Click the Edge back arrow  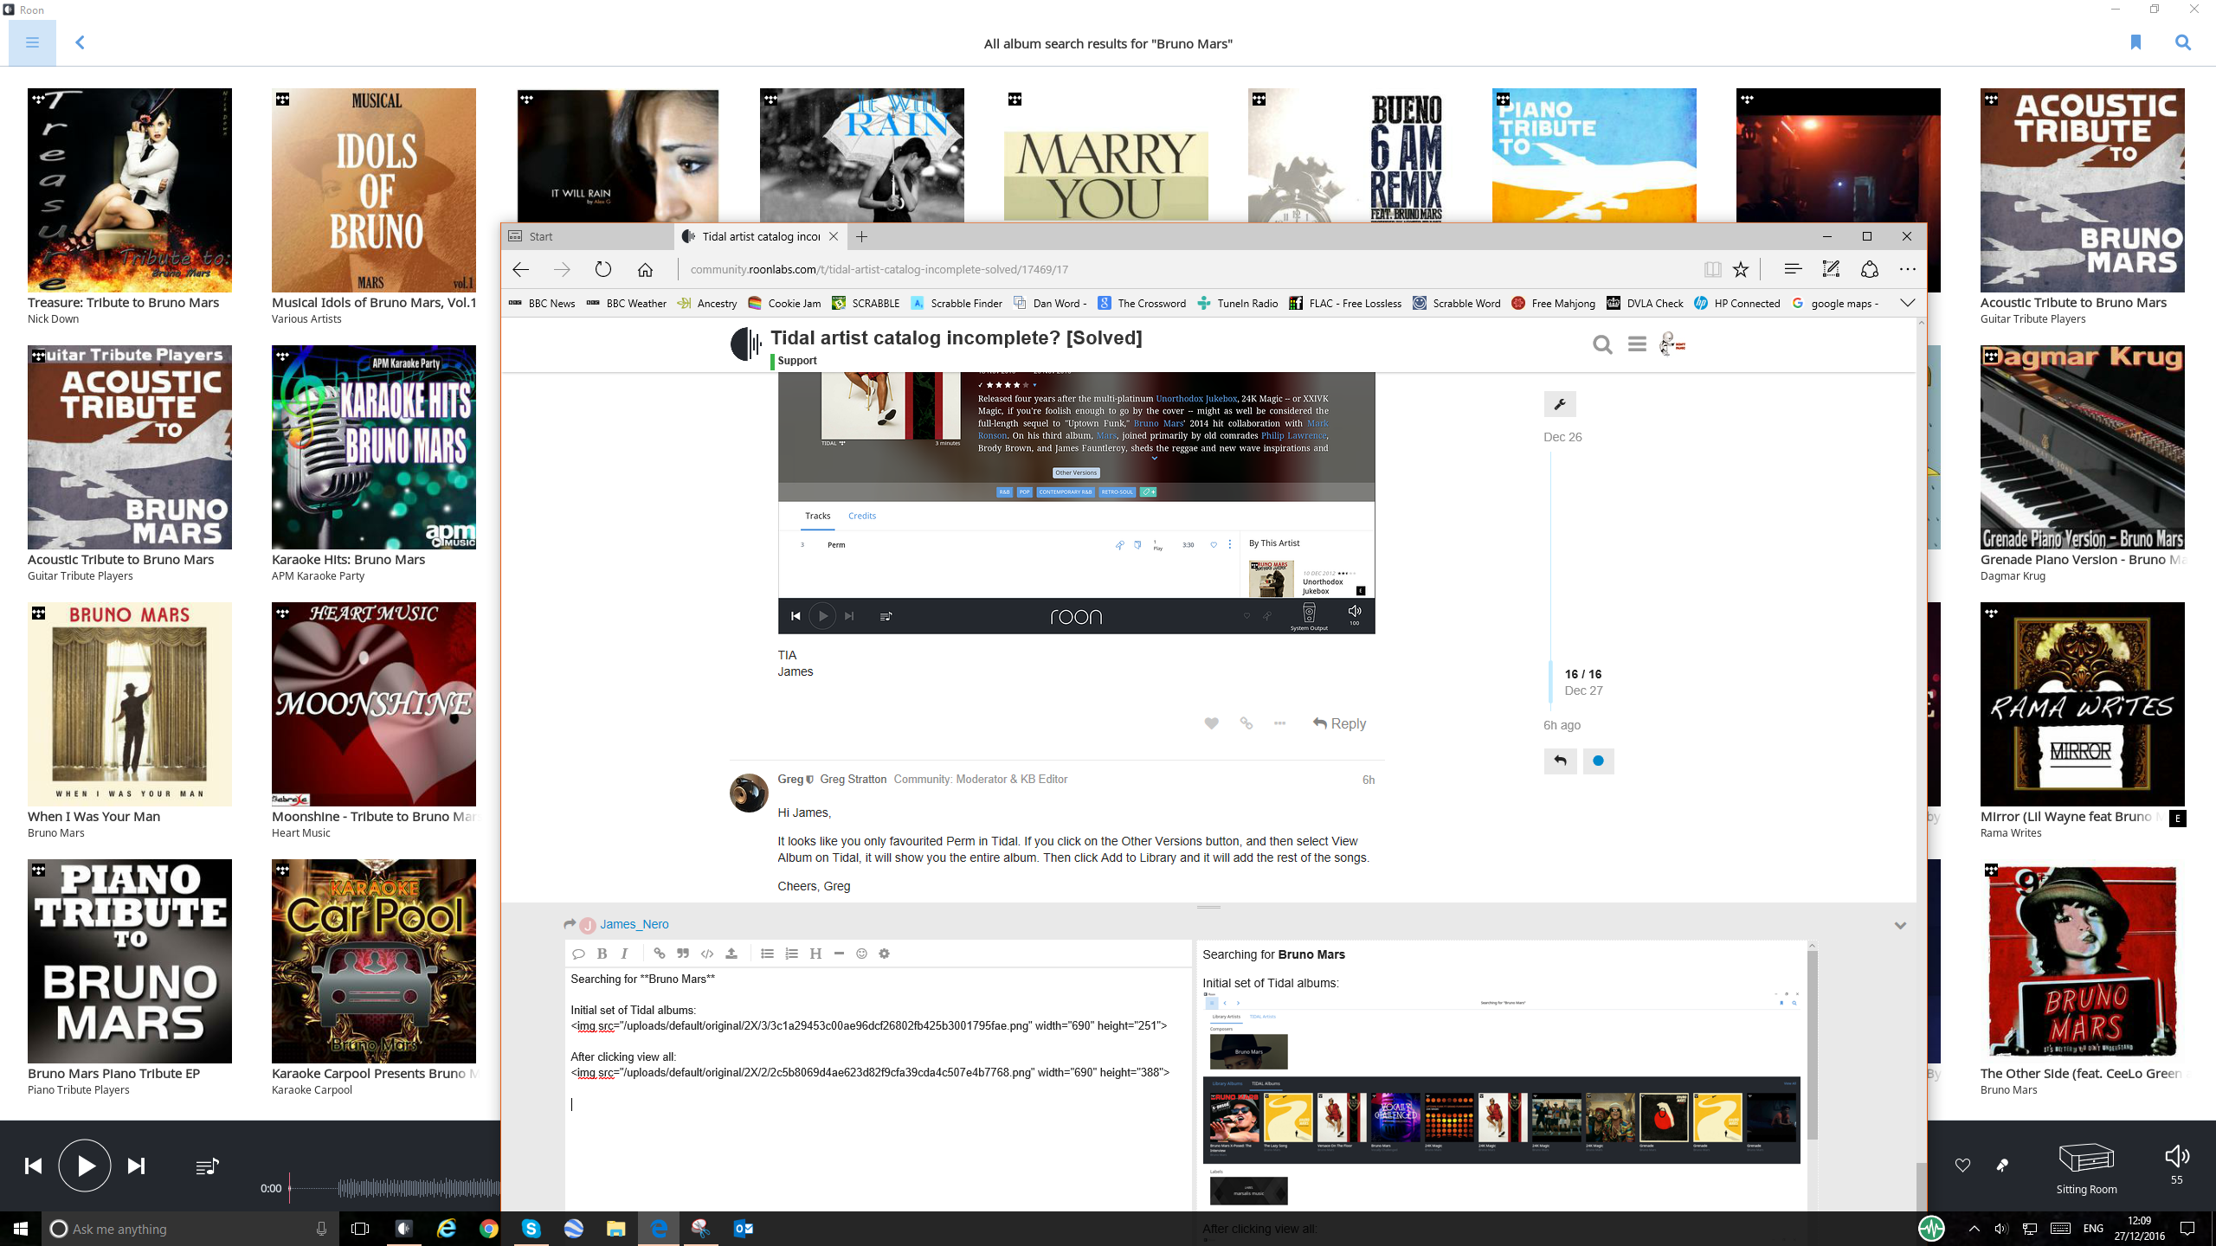[x=520, y=269]
